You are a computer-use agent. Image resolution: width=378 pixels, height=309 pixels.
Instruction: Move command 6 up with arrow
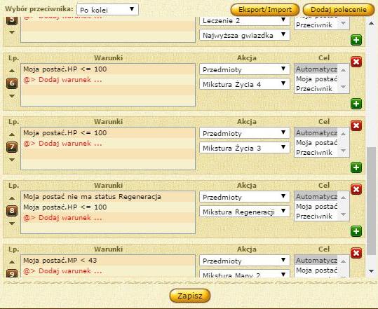[x=12, y=71]
